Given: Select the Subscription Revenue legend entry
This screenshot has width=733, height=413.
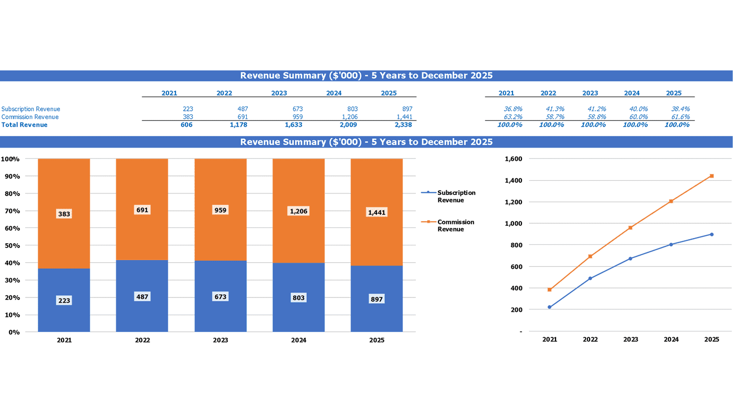Looking at the screenshot, I should tap(448, 197).
